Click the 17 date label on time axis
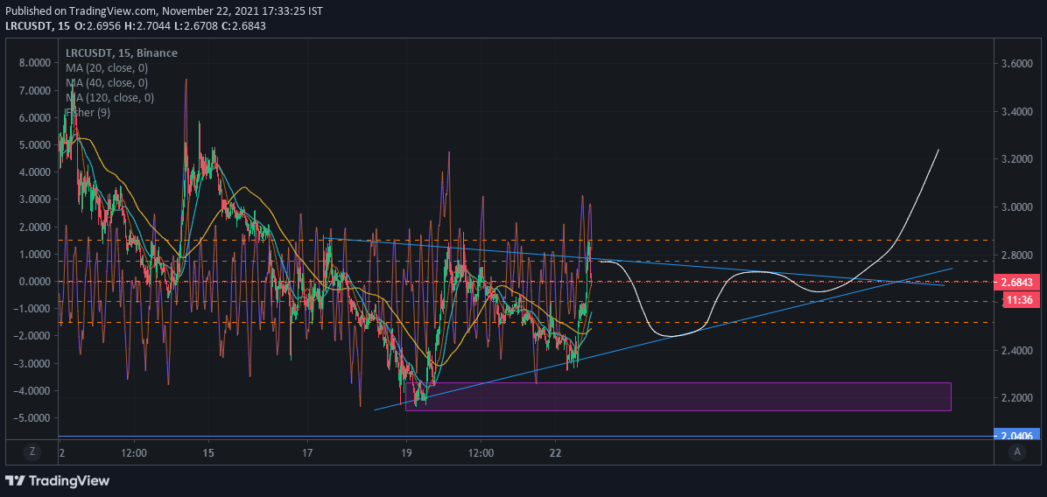Viewport: 1047px width, 497px height. point(307,452)
